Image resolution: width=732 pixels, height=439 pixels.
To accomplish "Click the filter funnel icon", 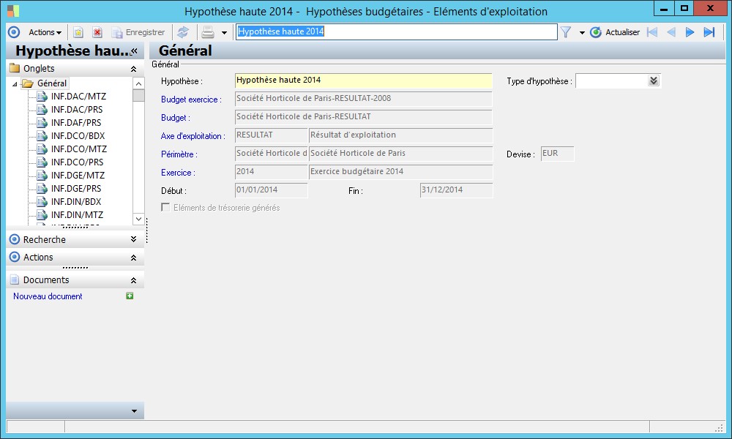I will 566,32.
